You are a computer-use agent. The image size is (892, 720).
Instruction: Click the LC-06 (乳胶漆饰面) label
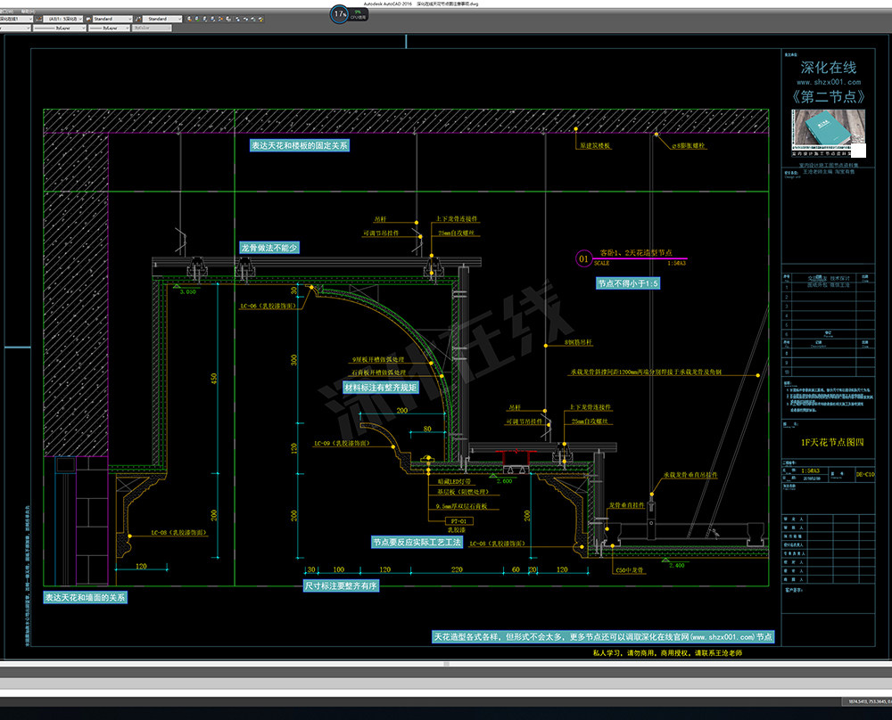click(x=268, y=306)
